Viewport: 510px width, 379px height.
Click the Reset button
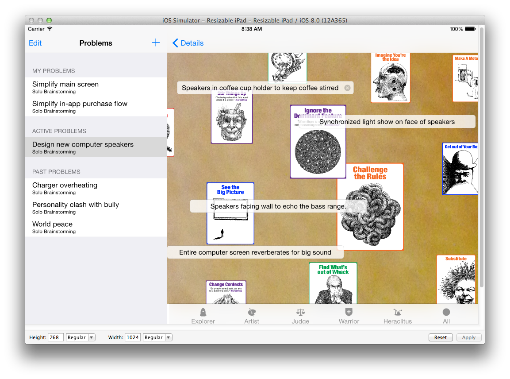[441, 337]
